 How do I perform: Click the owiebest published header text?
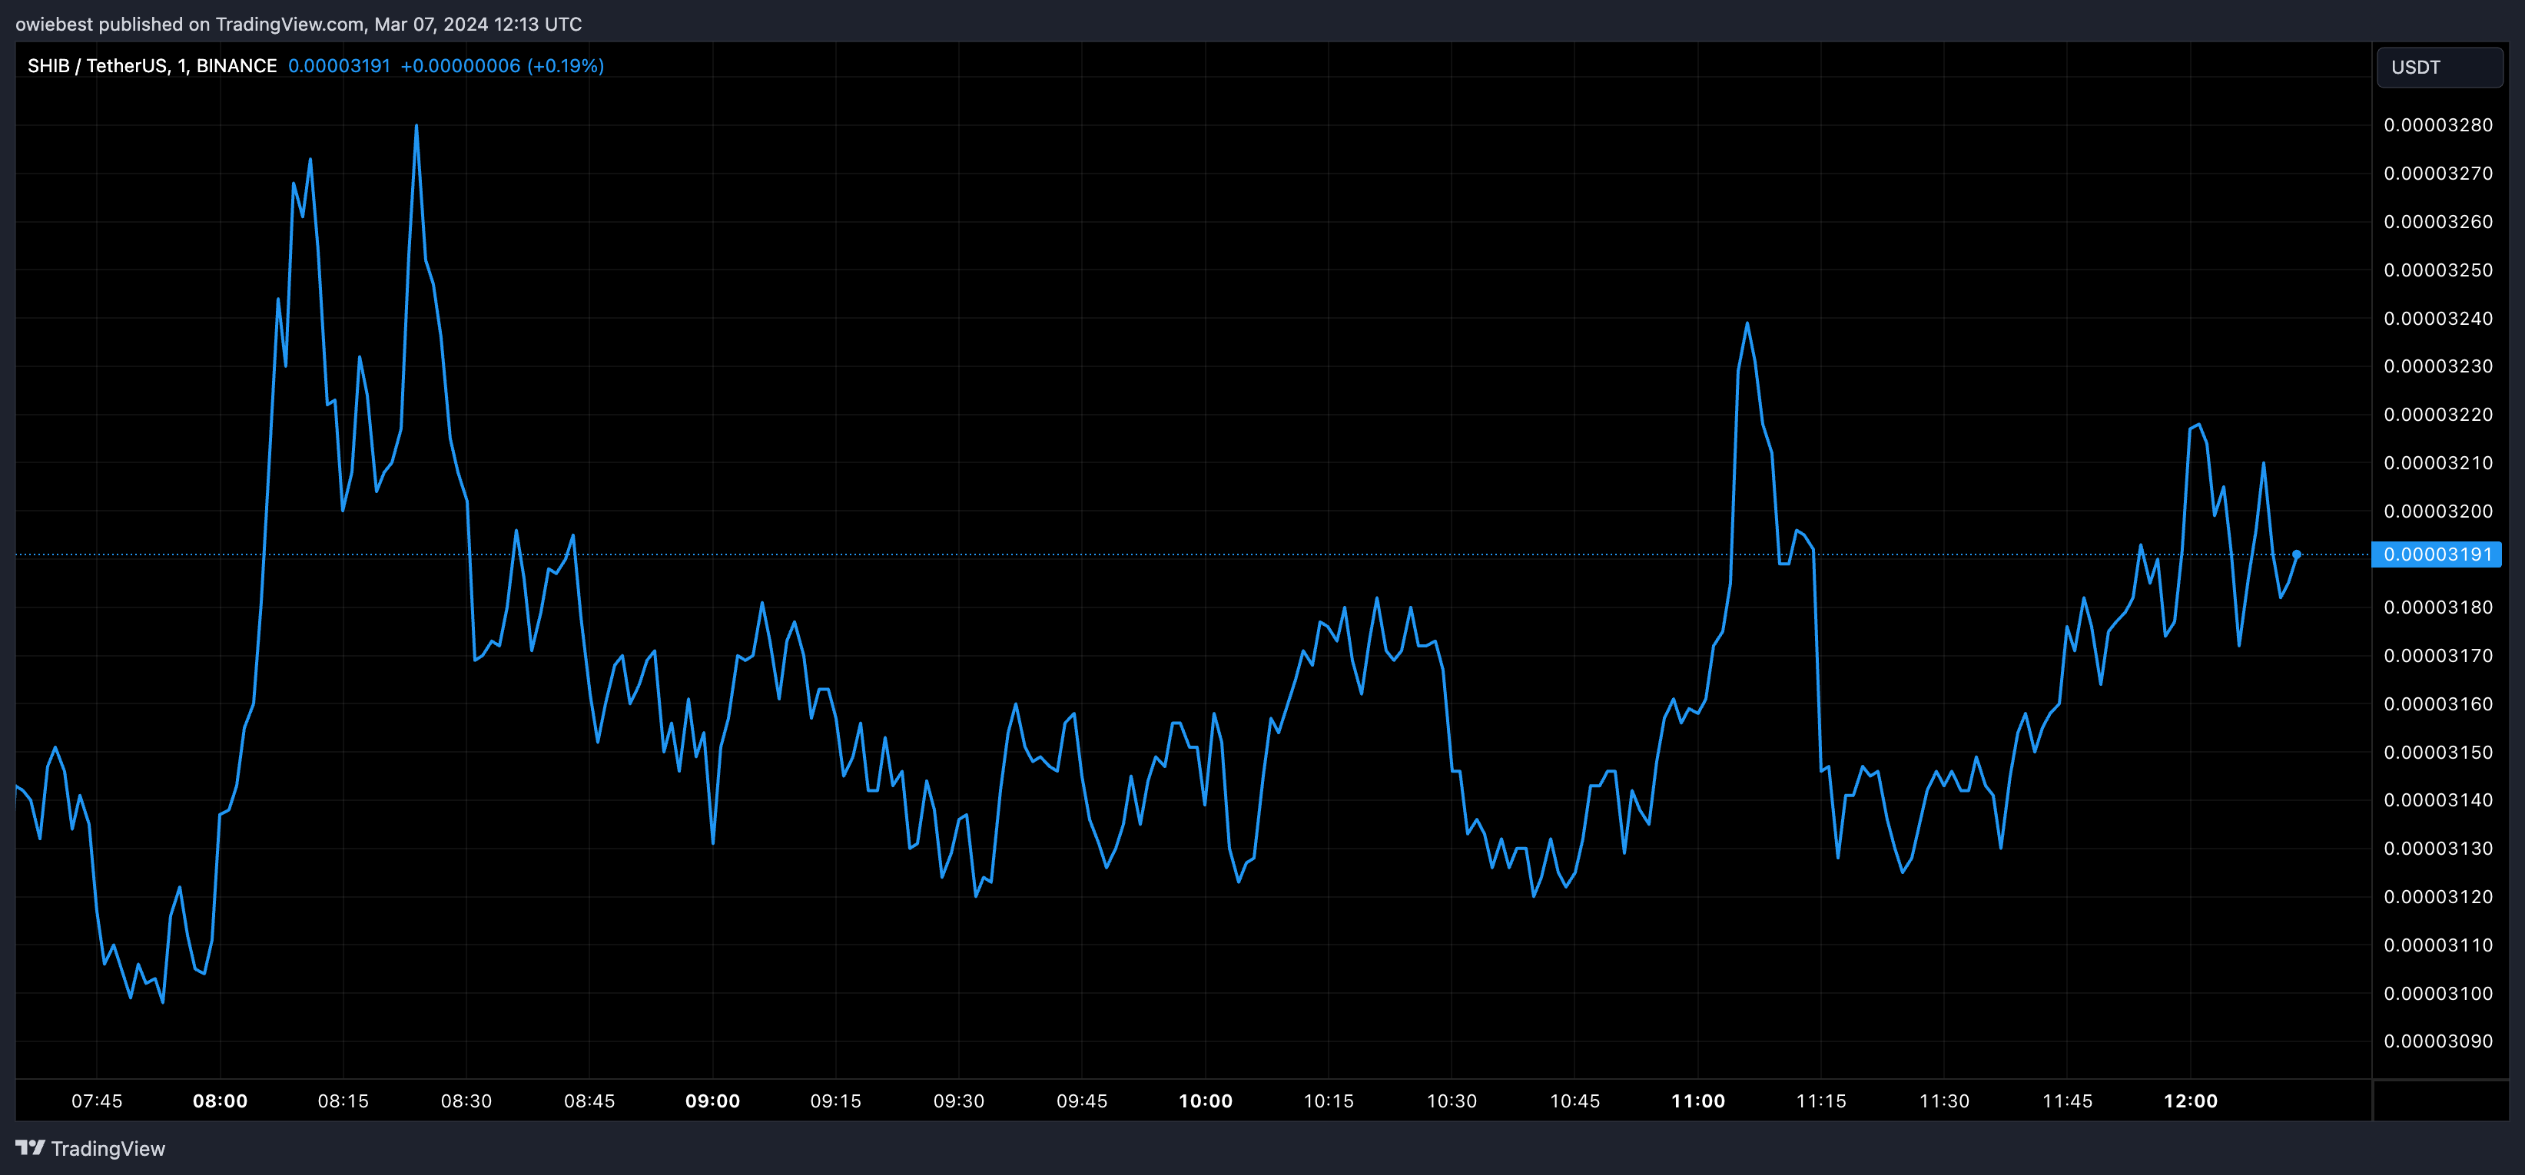point(298,24)
